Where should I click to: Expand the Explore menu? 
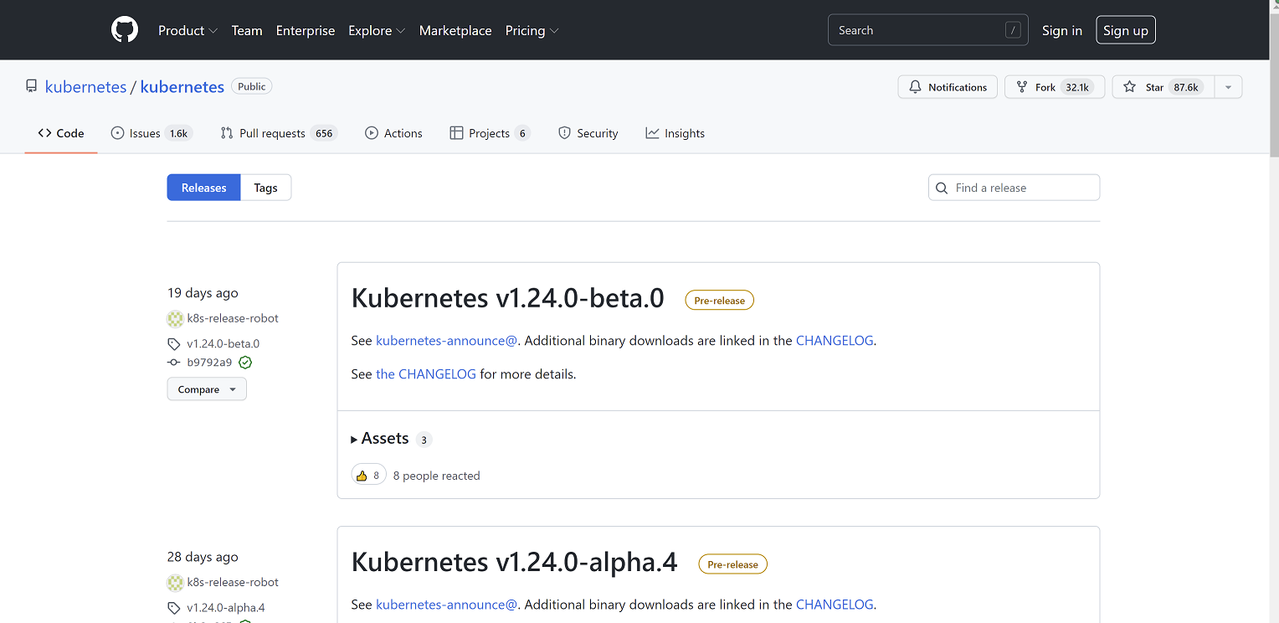point(377,30)
